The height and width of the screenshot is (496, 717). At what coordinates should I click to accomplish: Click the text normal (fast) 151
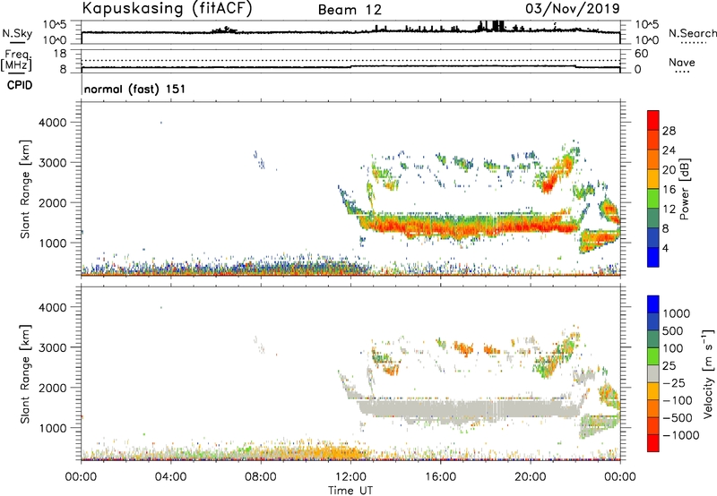point(135,89)
